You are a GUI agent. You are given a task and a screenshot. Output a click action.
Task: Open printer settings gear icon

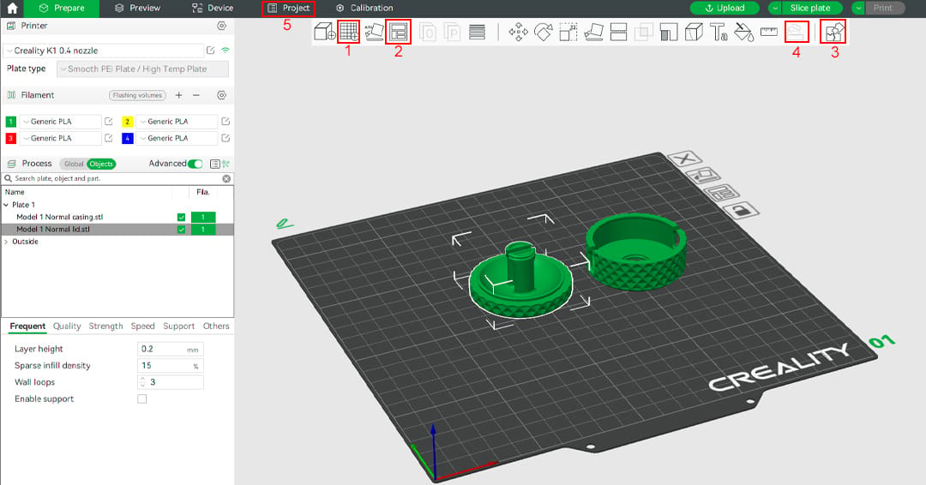[221, 26]
